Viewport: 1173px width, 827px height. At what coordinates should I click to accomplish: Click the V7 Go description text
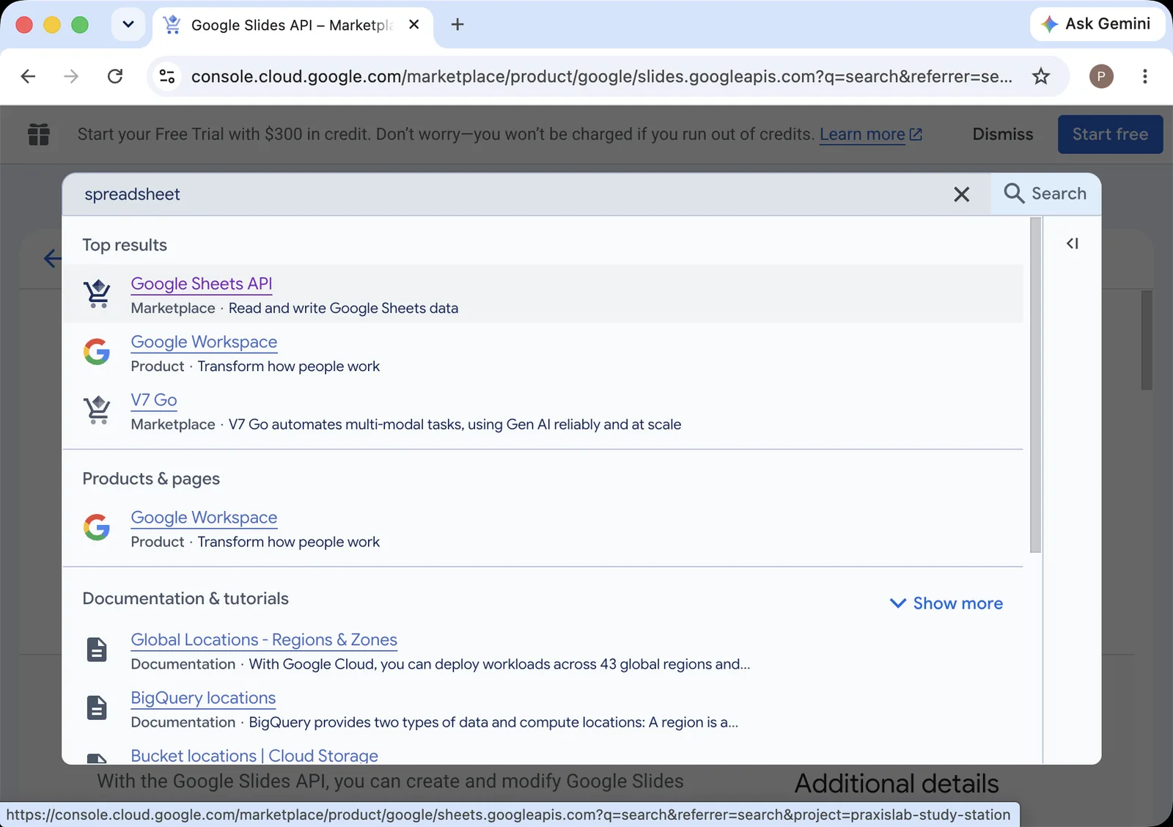[455, 424]
